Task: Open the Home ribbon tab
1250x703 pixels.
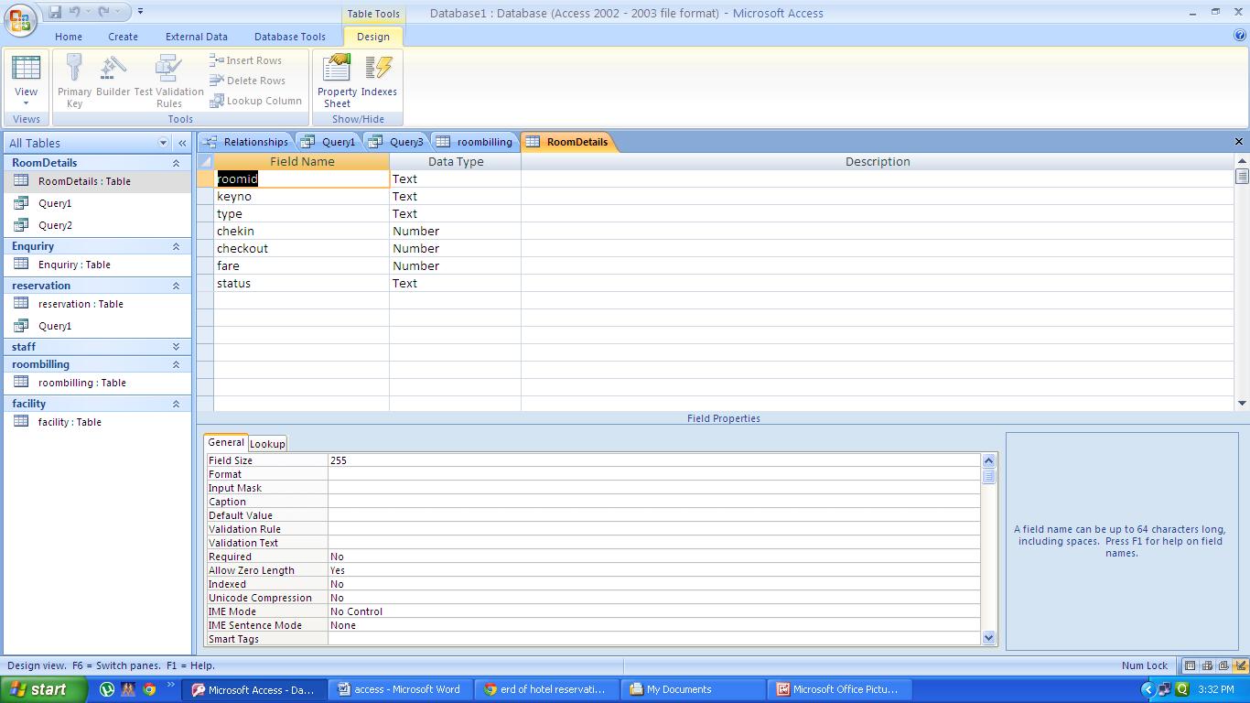Action: click(69, 37)
